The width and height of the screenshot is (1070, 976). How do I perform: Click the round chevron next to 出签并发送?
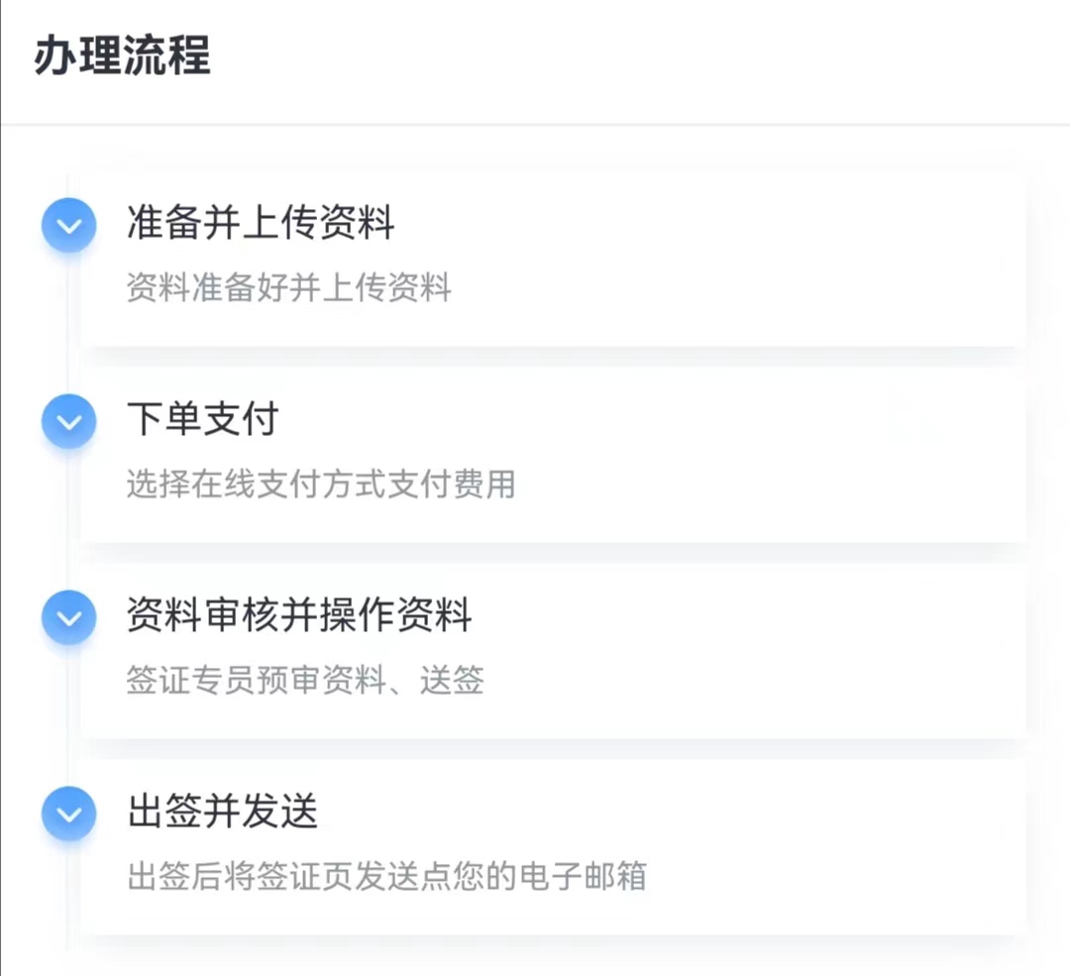69,813
